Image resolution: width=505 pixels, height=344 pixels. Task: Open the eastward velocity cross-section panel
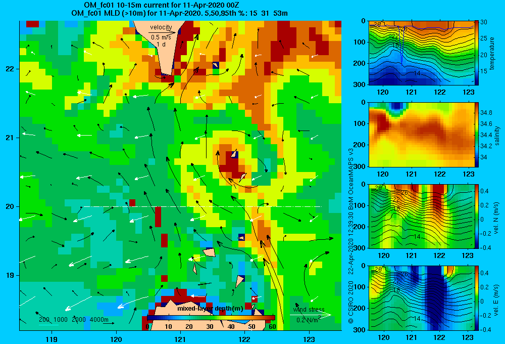click(422, 298)
